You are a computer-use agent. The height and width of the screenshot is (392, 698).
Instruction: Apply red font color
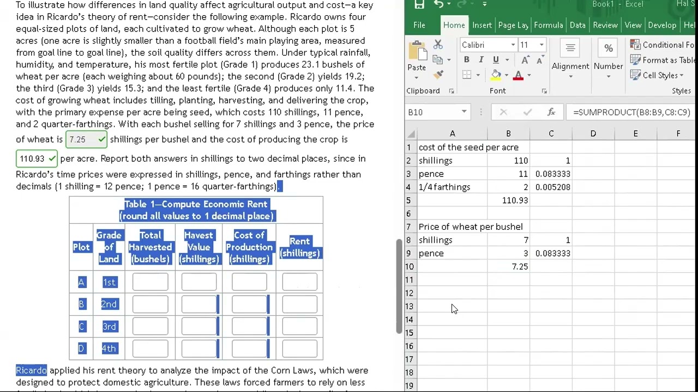[x=518, y=75]
